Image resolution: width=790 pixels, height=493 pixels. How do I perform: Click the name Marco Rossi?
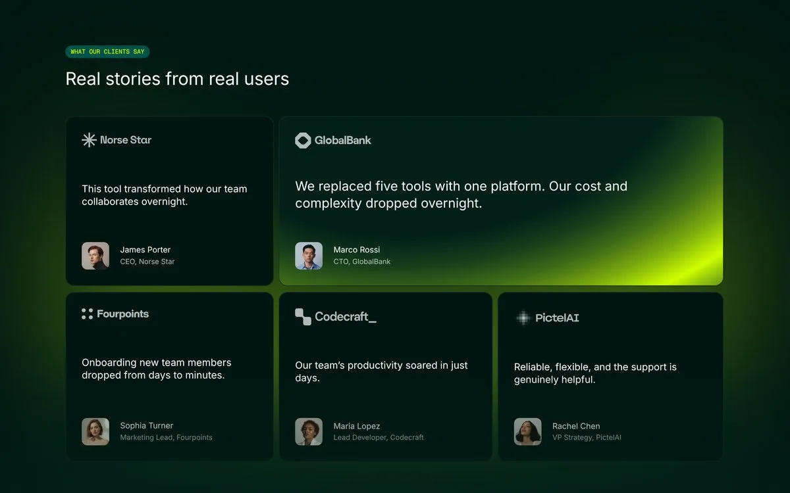tap(357, 250)
